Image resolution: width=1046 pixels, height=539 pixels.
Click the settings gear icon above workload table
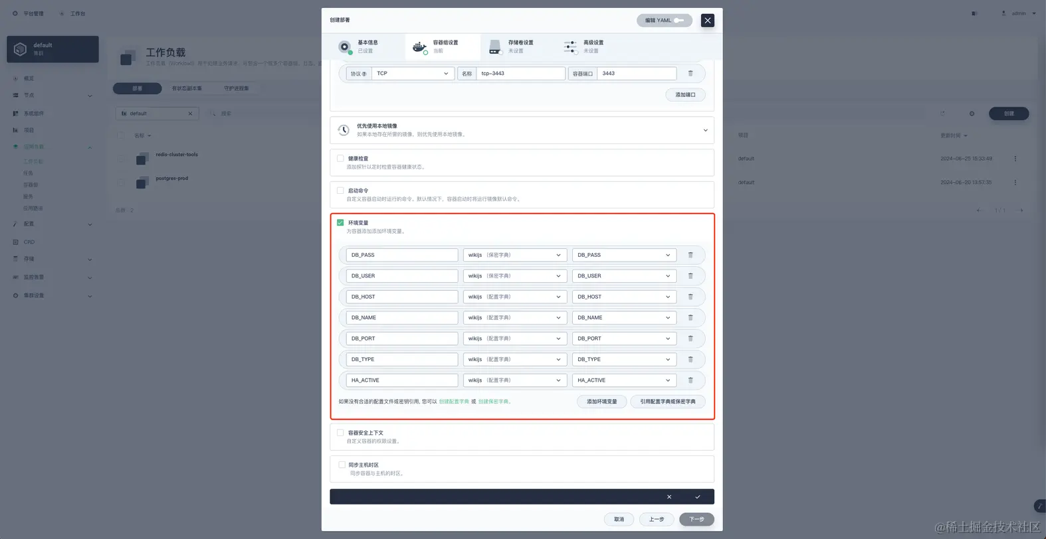point(972,114)
